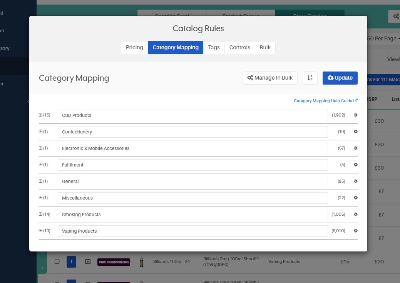Viewport: 400px width, 283px height.
Task: Expand Electronic & Mobile Accessories subcategories
Action: [x=40, y=148]
